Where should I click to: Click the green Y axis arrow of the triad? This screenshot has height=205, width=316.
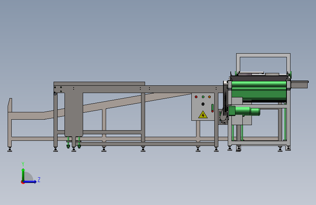[23, 175]
